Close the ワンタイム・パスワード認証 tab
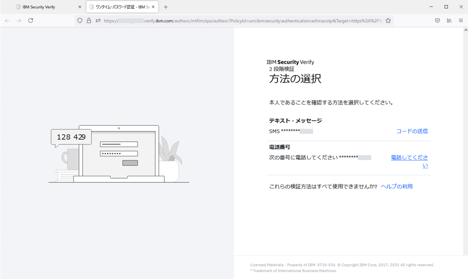 click(153, 7)
